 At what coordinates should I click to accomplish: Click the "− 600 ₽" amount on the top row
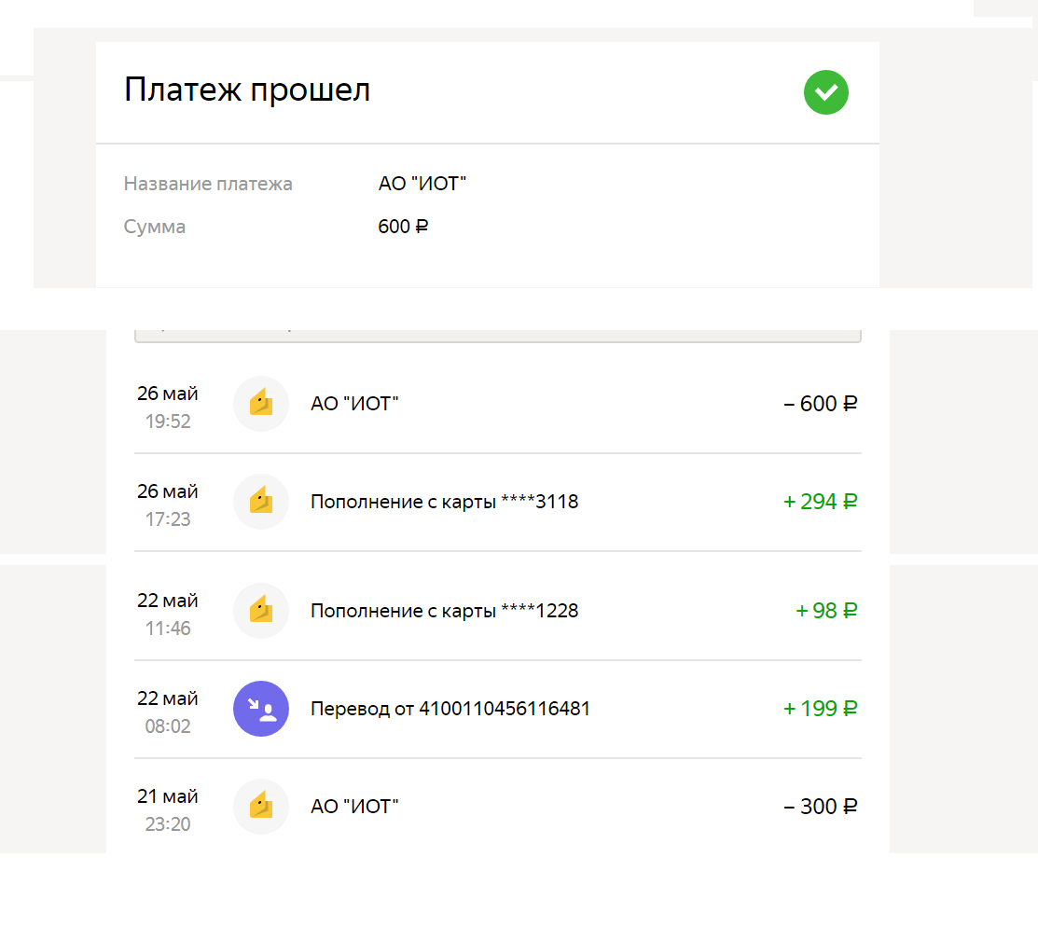821,404
